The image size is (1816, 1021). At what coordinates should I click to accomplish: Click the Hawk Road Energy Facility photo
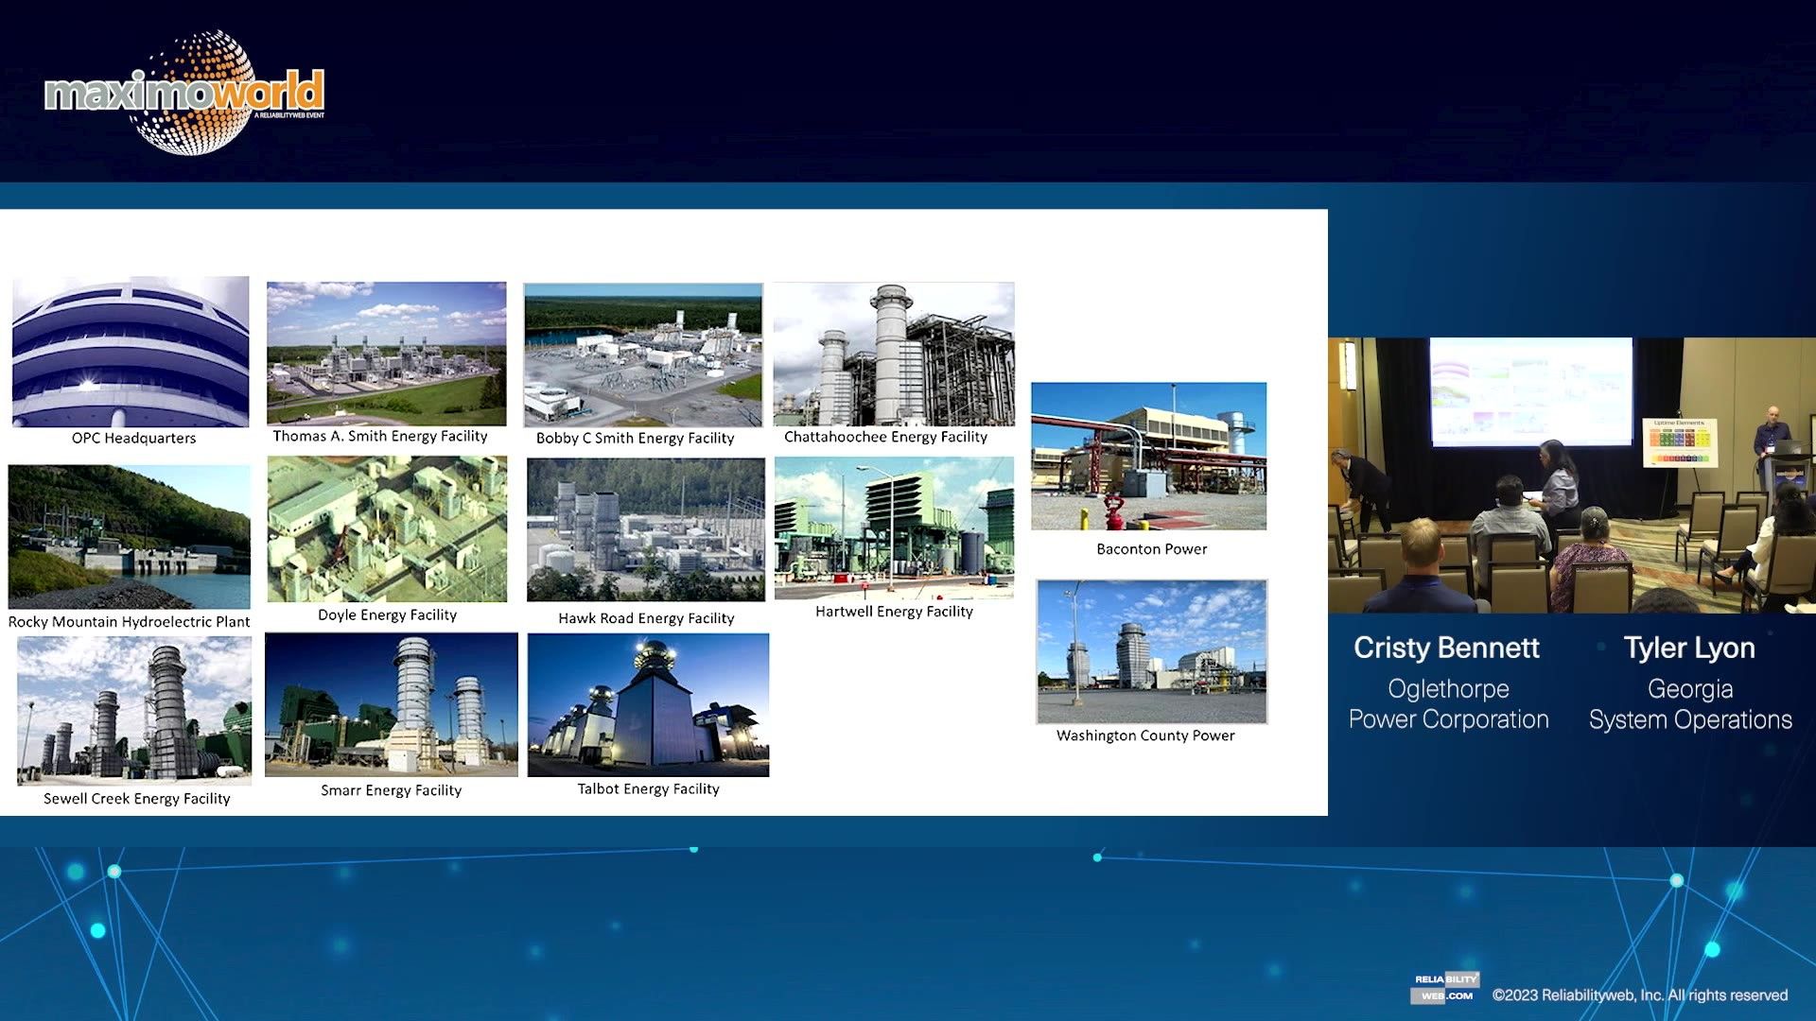point(646,530)
